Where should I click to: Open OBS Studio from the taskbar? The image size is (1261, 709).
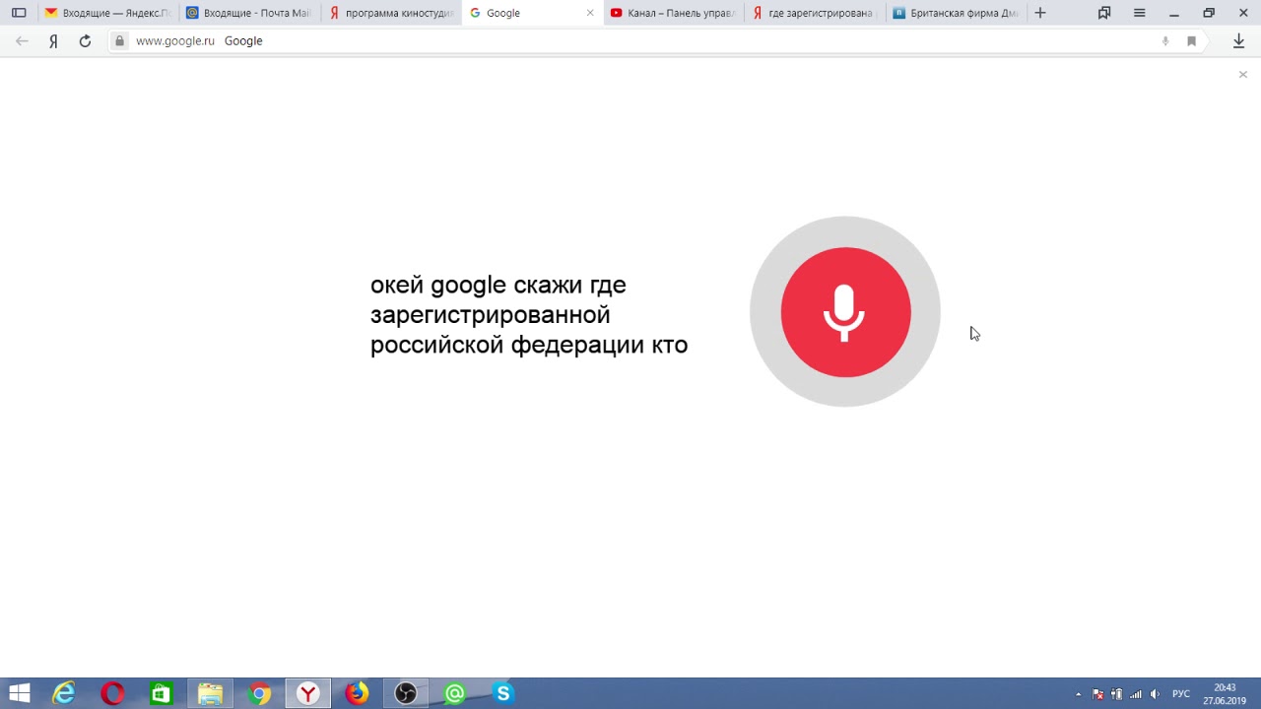point(406,693)
